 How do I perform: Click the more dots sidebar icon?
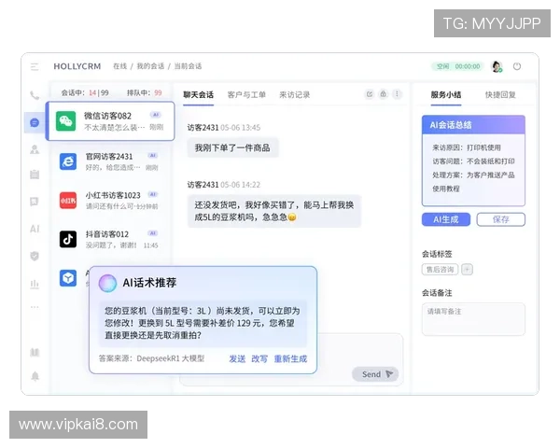[35, 307]
